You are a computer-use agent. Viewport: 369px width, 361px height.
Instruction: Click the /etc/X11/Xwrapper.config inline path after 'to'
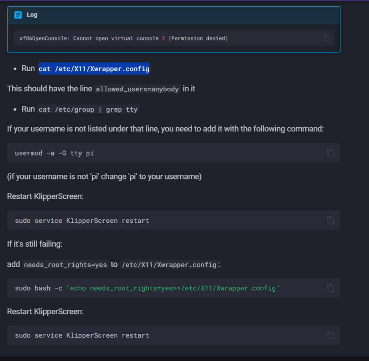[169, 265]
